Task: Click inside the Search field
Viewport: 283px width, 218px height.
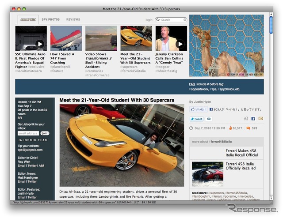Action: 172,20
